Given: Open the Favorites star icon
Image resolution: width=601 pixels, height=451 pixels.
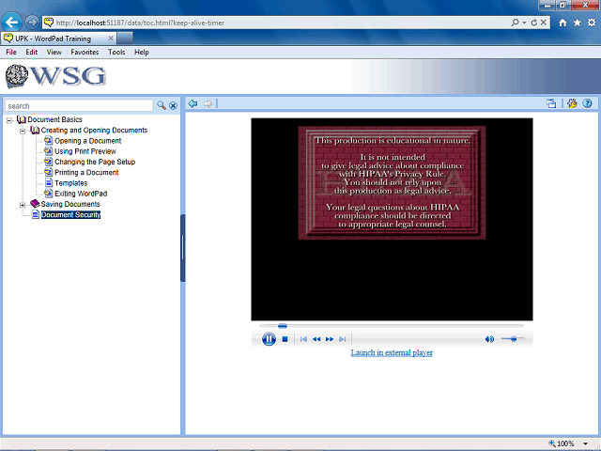Looking at the screenshot, I should pyautogui.click(x=578, y=23).
